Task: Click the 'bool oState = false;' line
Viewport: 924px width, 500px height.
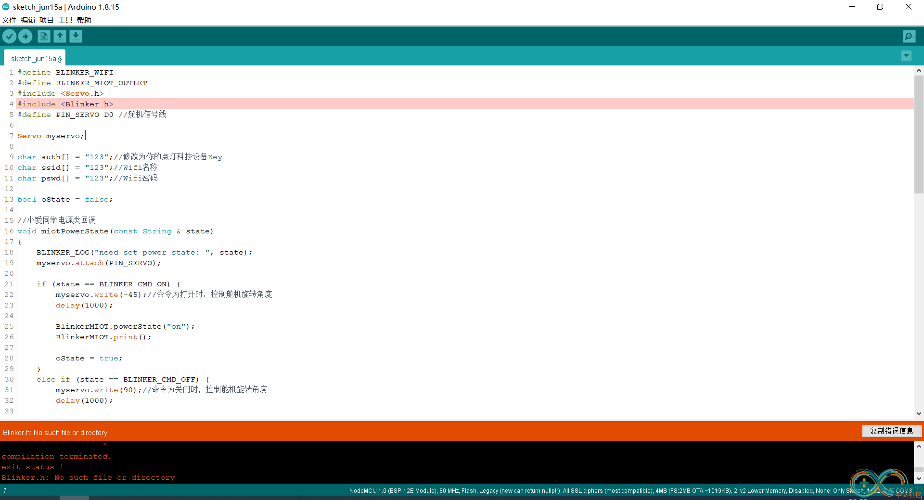Action: (x=65, y=199)
